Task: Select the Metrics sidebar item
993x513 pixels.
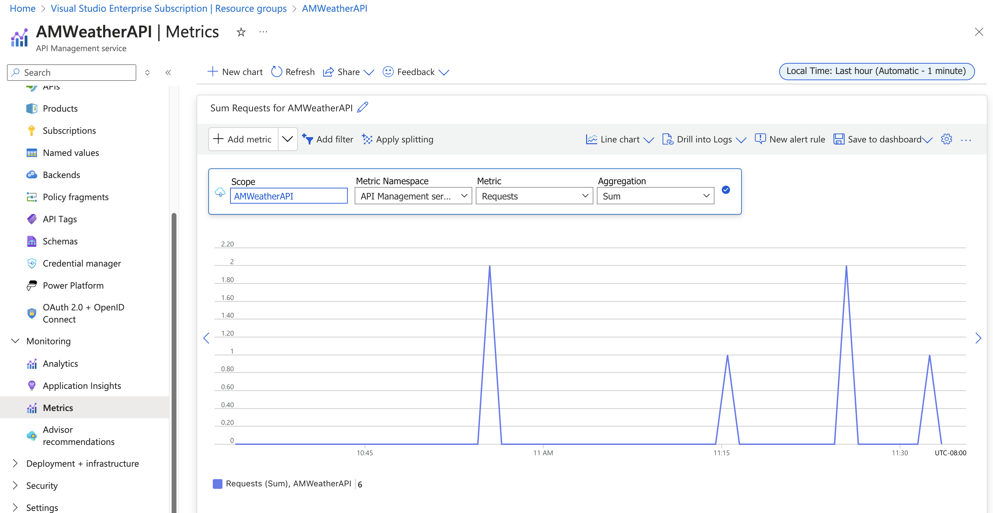Action: coord(85,408)
